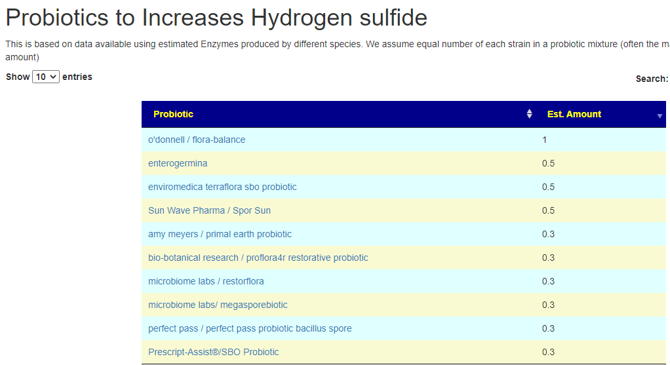Image resolution: width=670 pixels, height=365 pixels.
Task: Open the o'donnell / flora-balance link
Action: click(197, 140)
